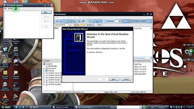Open dropdown arrow on last UltraISO toolbar icon
The image size is (194, 109).
tap(101, 21)
